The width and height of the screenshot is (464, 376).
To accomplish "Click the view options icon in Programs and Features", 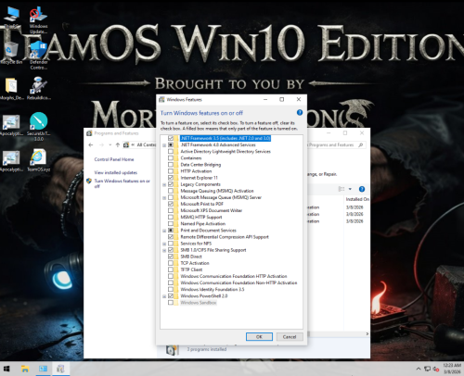I will click(x=342, y=189).
